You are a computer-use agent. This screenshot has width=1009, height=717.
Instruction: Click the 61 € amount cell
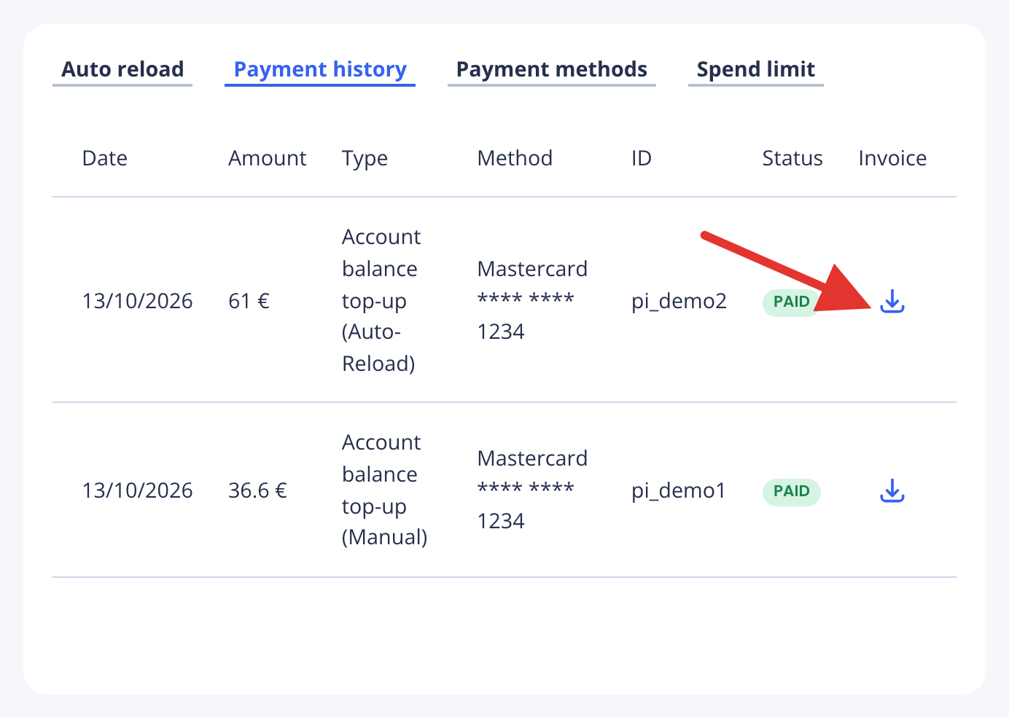[249, 301]
